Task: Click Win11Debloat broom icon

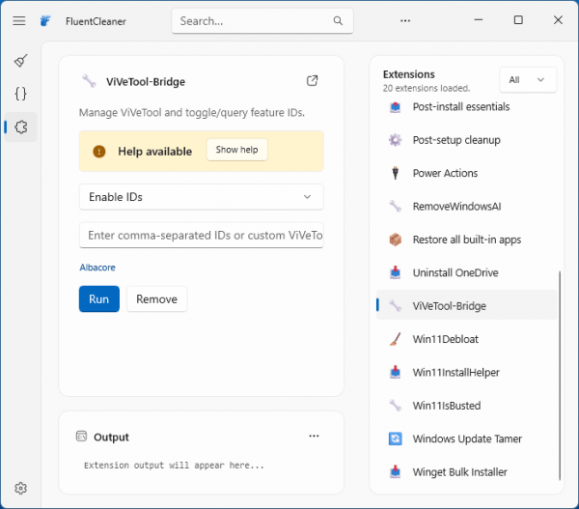Action: click(395, 339)
